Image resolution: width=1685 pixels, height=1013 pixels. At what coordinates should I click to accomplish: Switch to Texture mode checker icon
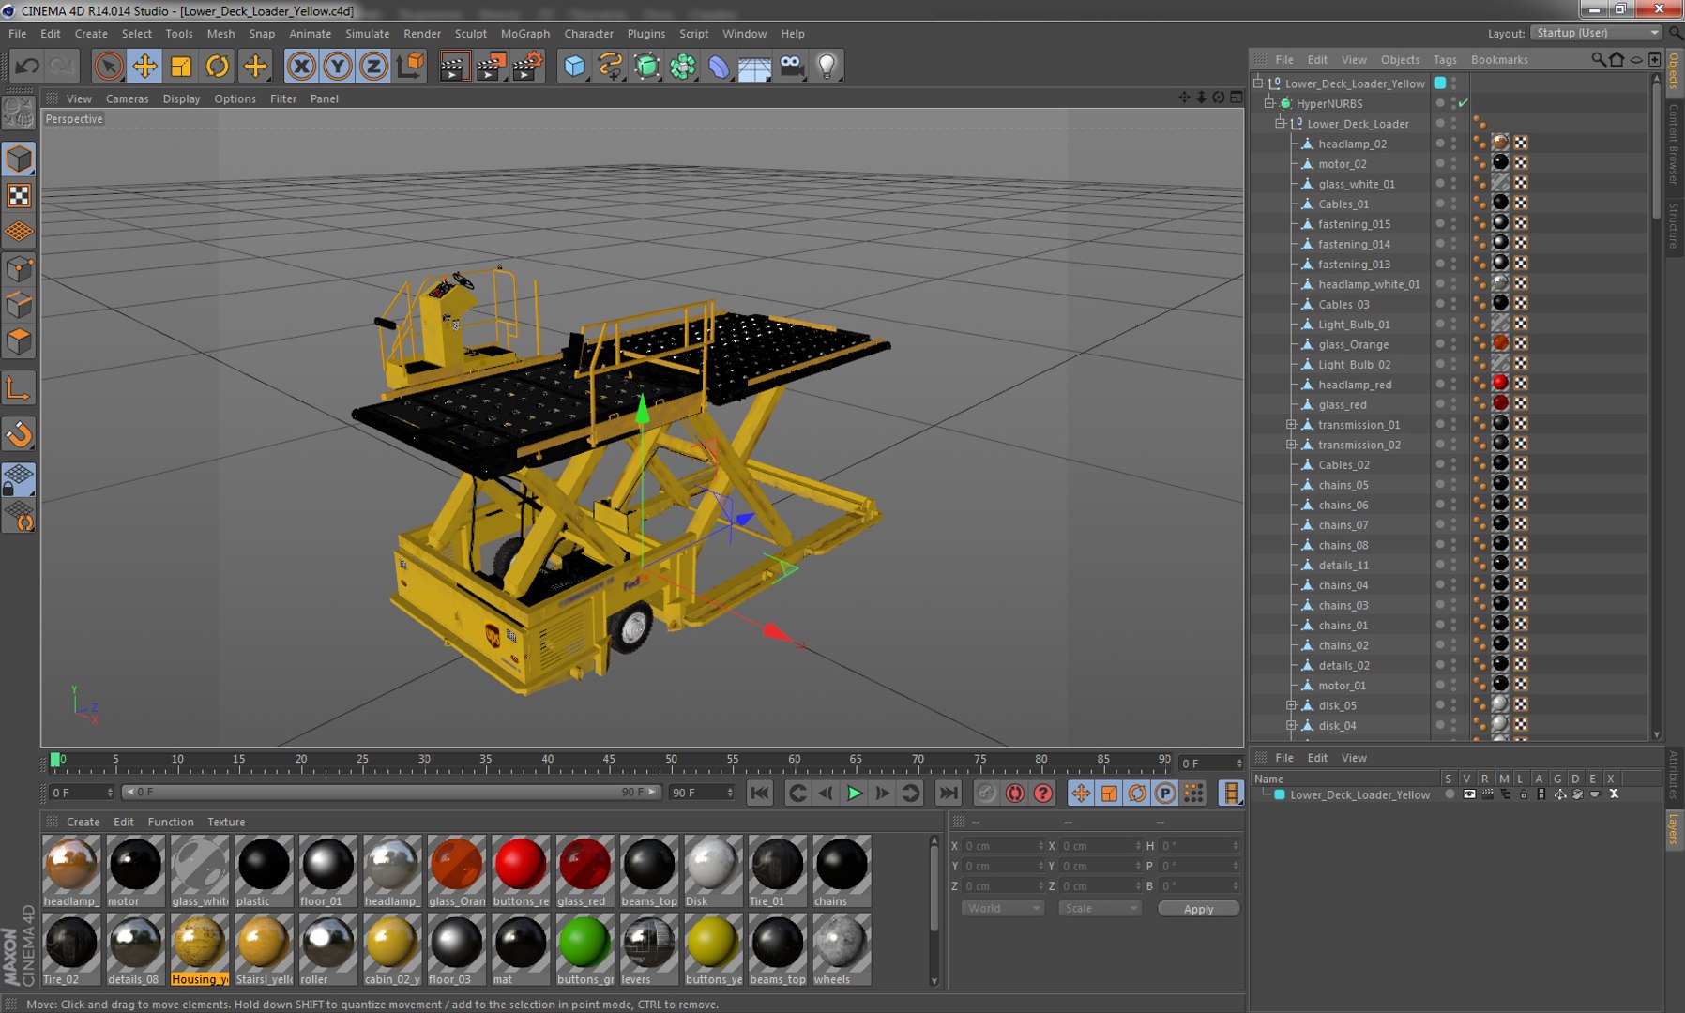[19, 195]
